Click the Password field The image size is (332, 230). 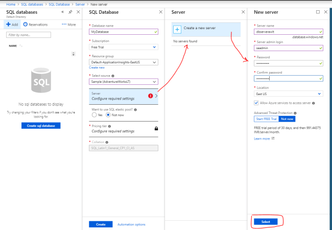tap(289, 63)
